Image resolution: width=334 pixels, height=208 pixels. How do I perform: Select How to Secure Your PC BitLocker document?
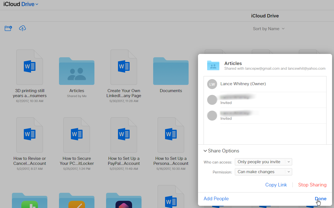(77, 135)
